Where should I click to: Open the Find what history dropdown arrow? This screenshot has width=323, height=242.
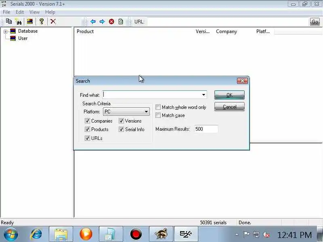(203, 95)
